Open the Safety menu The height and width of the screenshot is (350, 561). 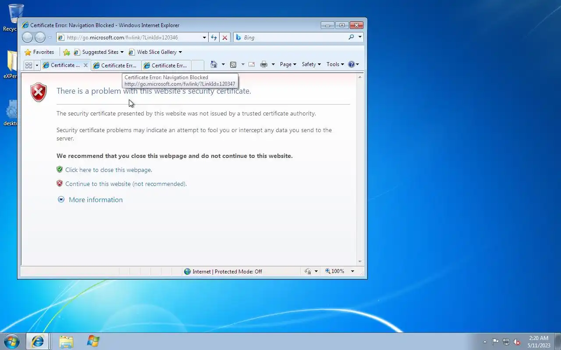coord(311,64)
